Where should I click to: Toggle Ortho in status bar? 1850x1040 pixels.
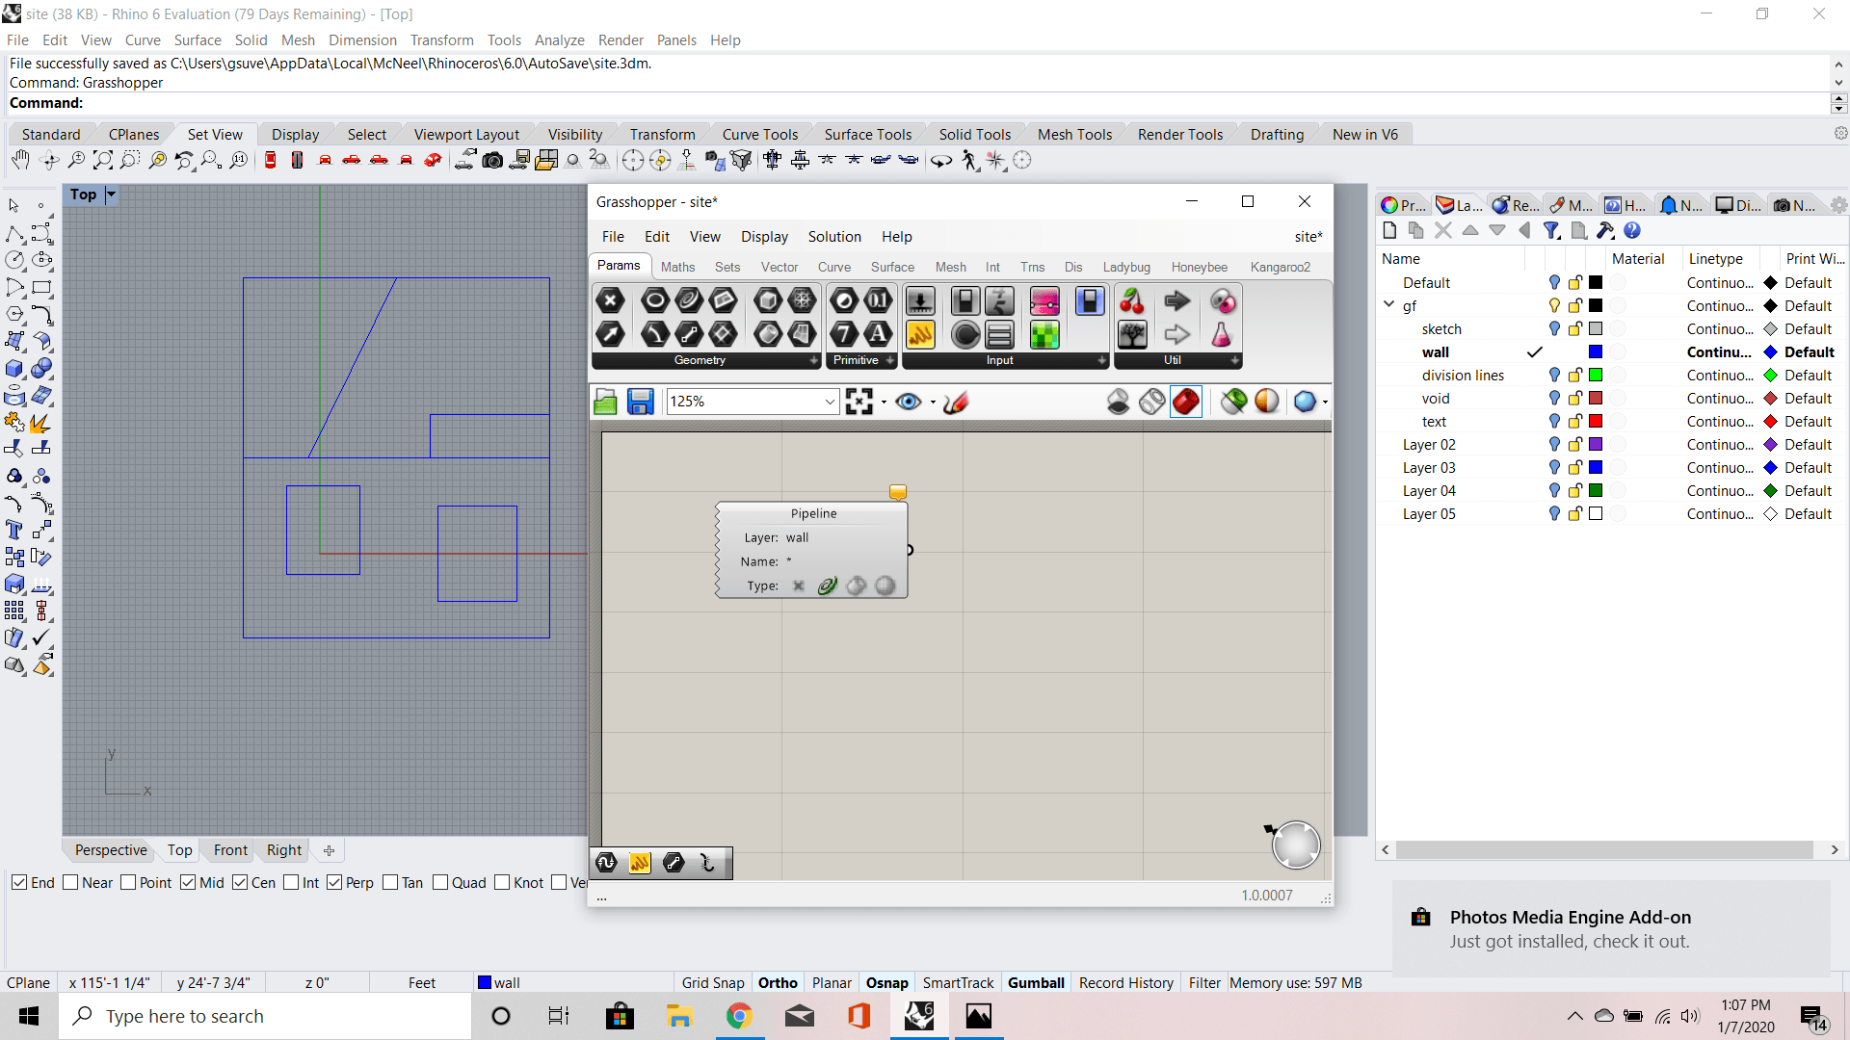click(x=778, y=982)
